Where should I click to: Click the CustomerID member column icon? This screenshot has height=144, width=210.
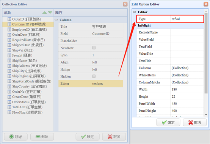pyautogui.click(x=9, y=24)
